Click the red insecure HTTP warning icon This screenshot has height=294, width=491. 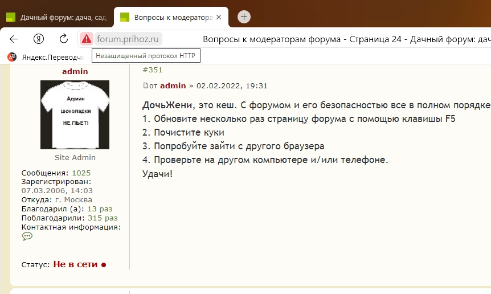point(86,39)
